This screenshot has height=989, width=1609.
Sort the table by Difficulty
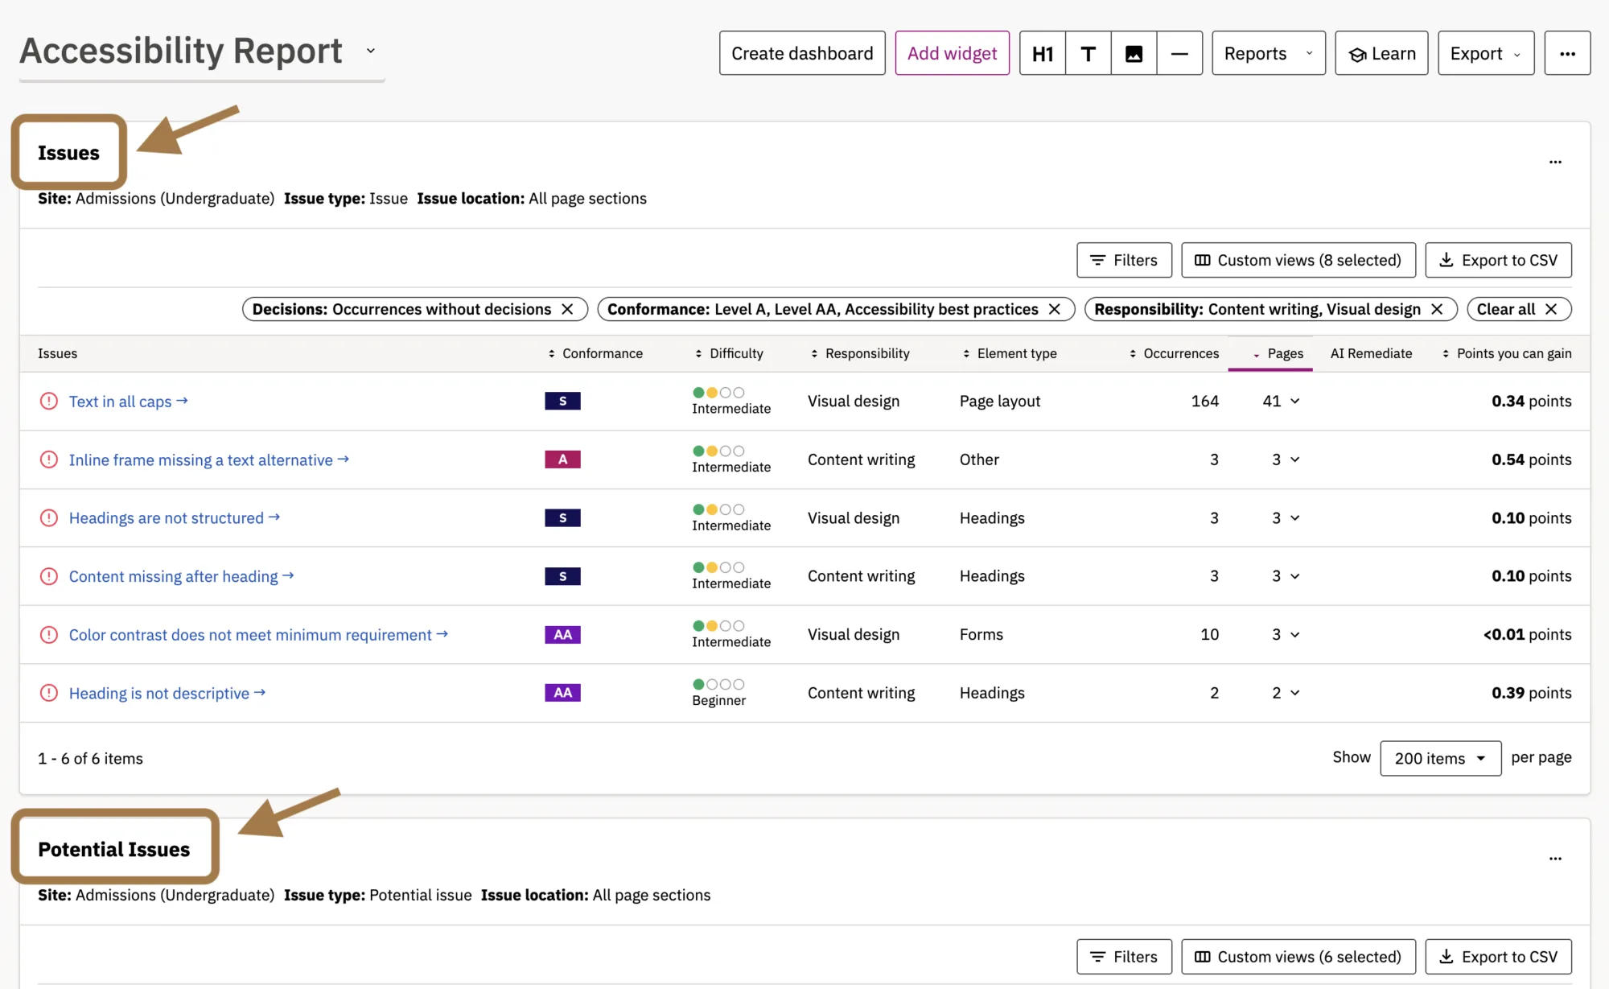729,353
